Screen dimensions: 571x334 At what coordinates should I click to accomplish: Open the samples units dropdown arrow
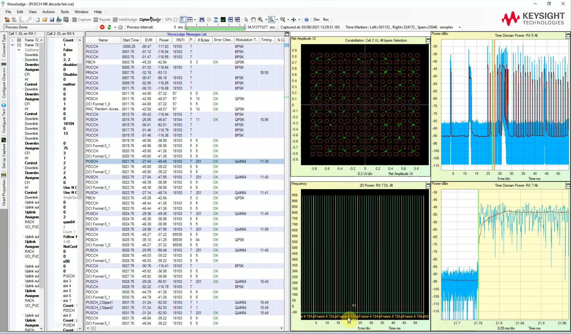coord(460,27)
